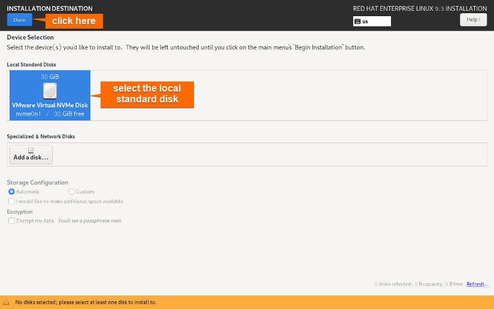Select the Custom storage configuration radio
This screenshot has height=309, width=494.
tap(71, 192)
